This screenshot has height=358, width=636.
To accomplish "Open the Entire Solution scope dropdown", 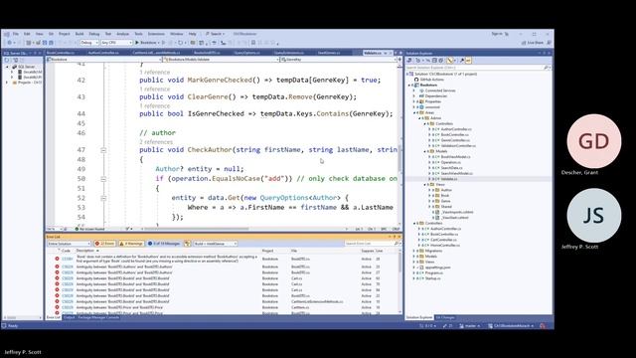I will [x=69, y=244].
